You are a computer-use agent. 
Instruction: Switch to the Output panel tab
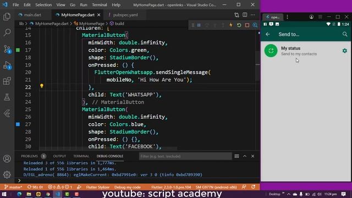(x=59, y=156)
